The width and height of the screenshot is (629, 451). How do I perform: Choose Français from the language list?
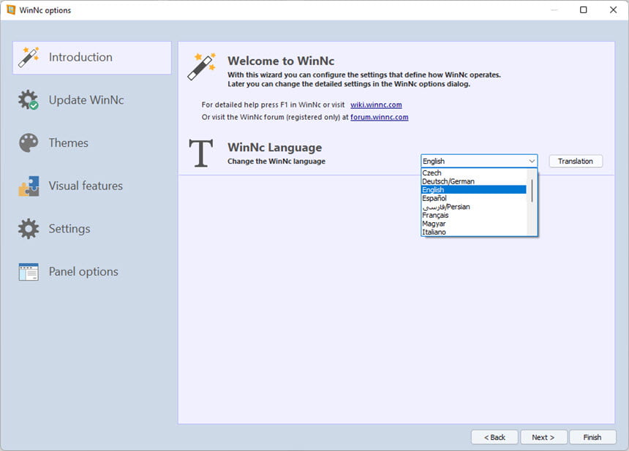pos(474,215)
